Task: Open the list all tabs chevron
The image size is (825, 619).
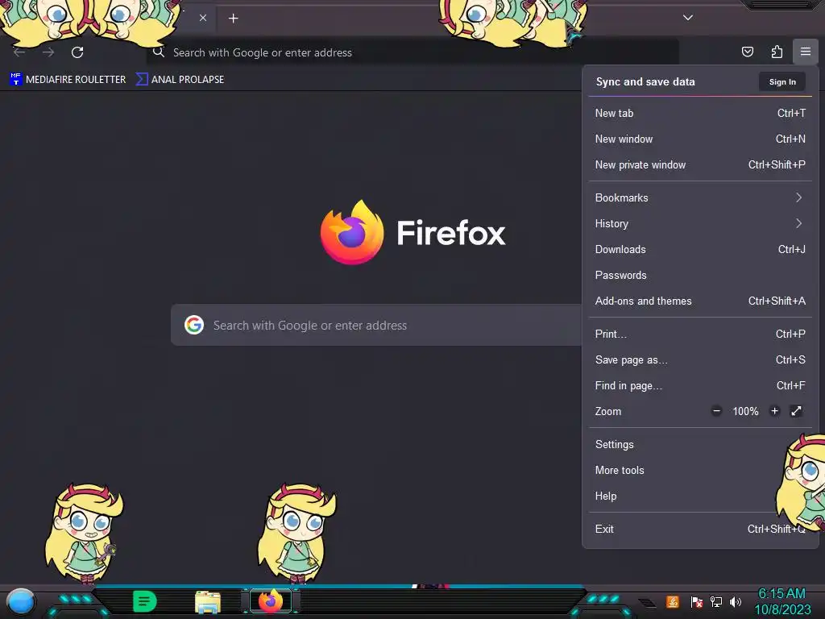Action: tap(688, 18)
